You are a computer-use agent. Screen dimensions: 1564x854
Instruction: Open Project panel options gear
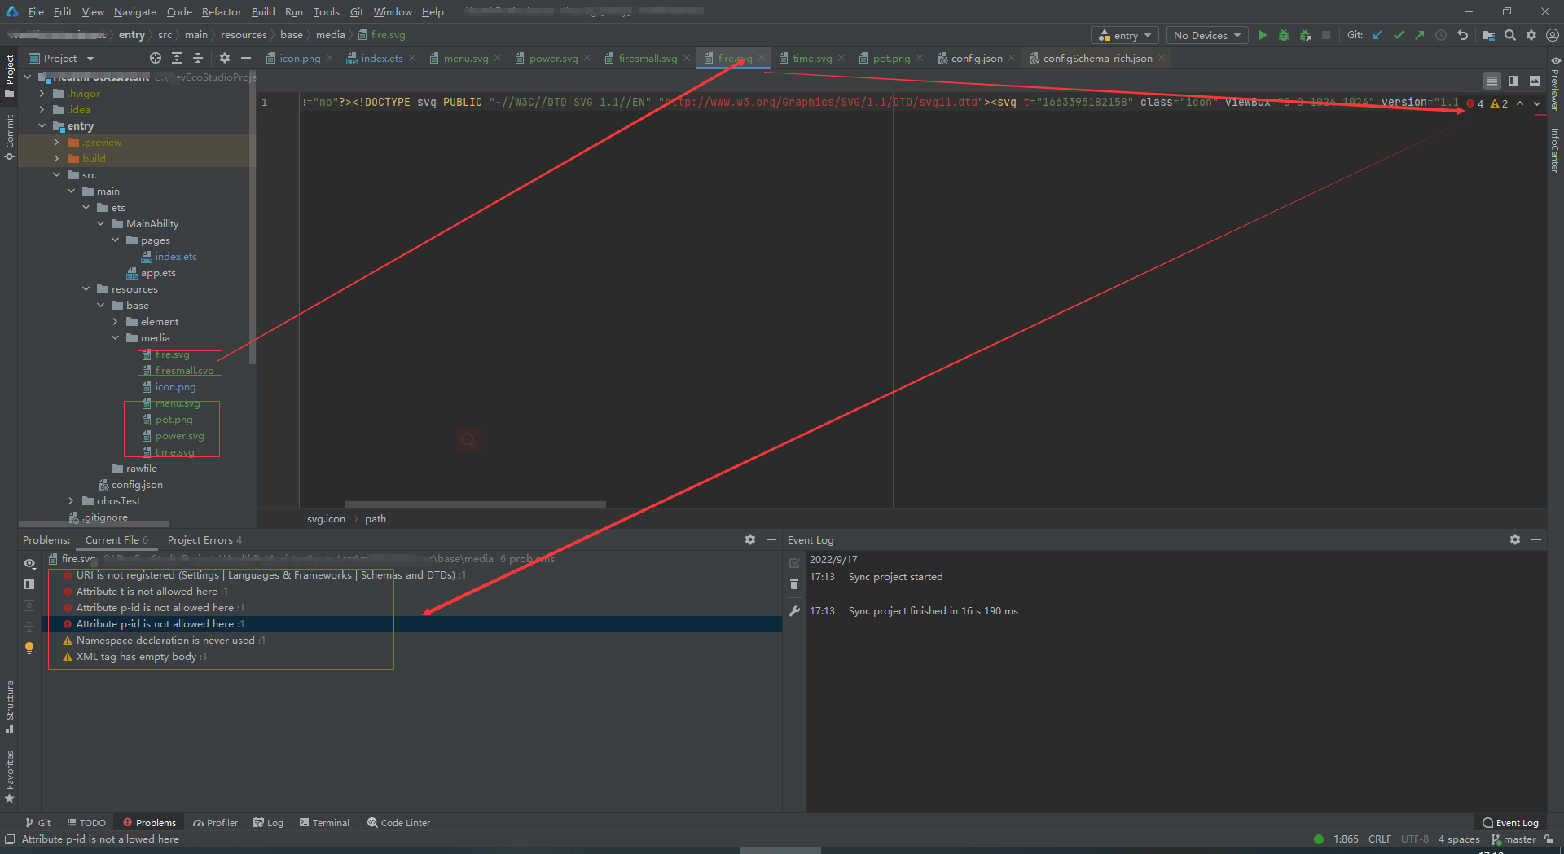tap(225, 58)
